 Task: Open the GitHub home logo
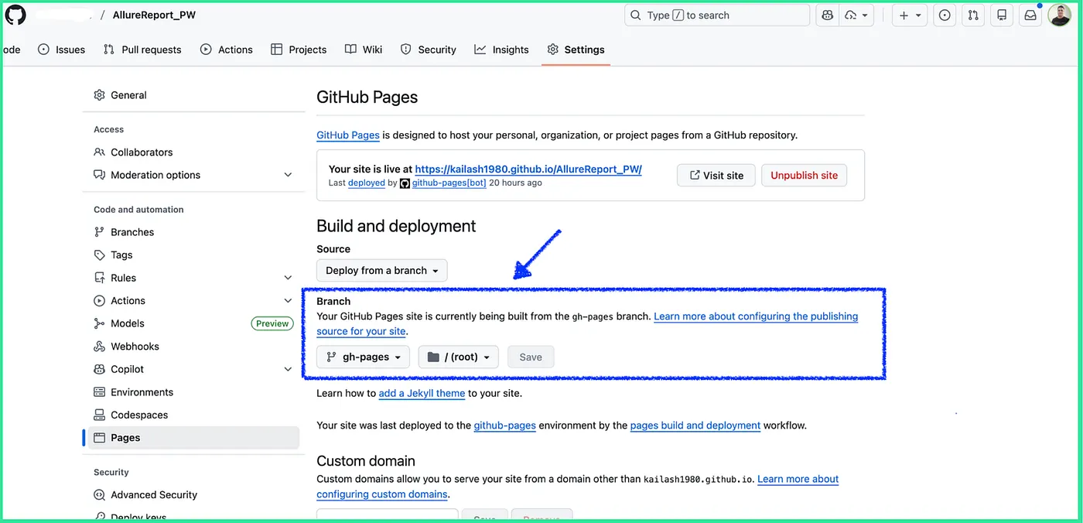[x=15, y=15]
